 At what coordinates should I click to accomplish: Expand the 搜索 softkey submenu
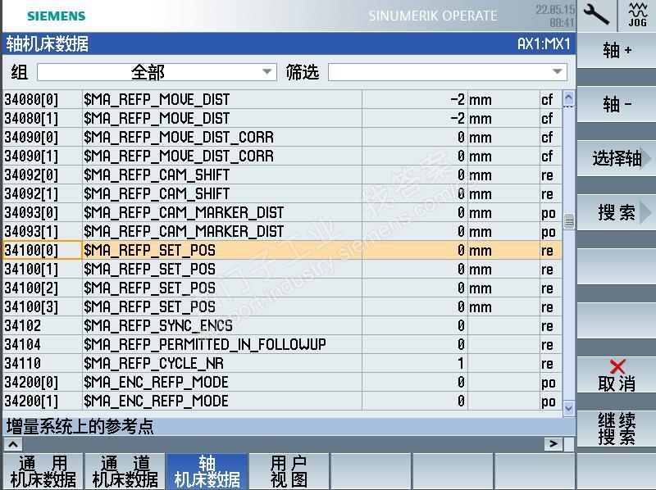pos(617,212)
